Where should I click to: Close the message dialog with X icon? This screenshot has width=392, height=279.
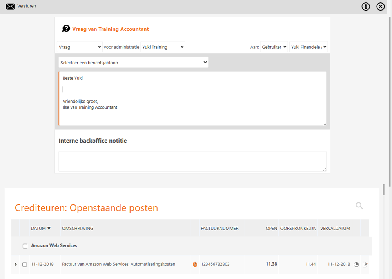(380, 7)
